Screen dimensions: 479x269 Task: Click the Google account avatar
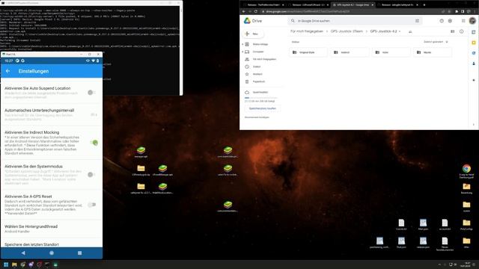472,21
